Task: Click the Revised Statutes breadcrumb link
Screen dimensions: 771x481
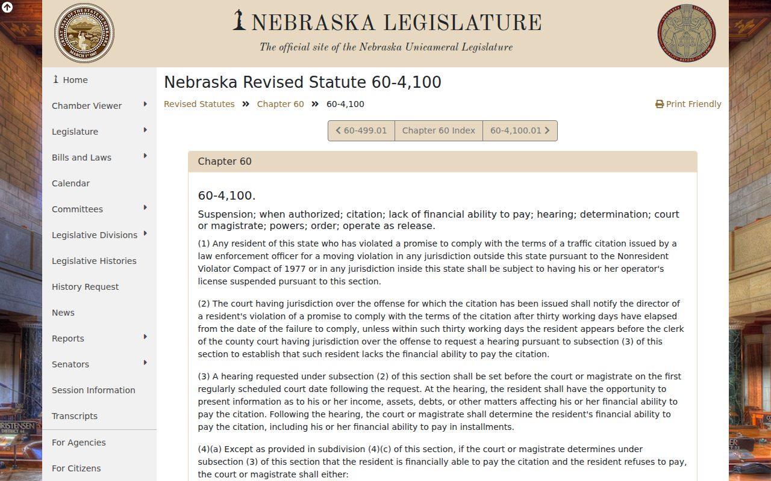Action: tap(199, 104)
